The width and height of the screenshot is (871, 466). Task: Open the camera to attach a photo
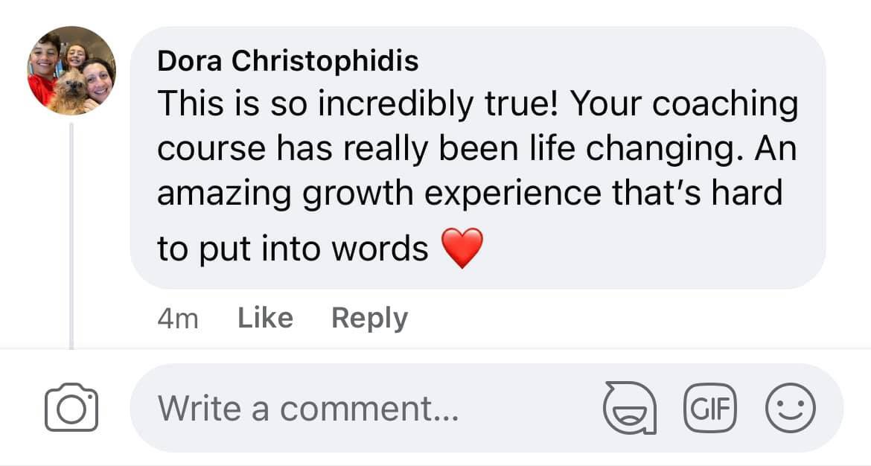point(71,408)
